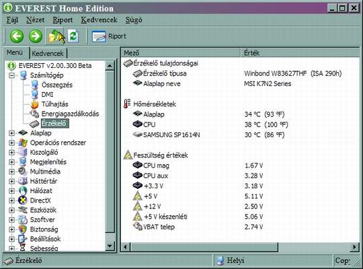Click the DirectX icon in tree
This screenshot has height=269, width=363.
coord(23,200)
